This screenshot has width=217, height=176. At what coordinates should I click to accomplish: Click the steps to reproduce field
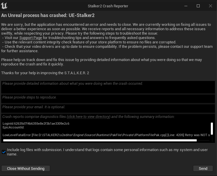coord(108,99)
